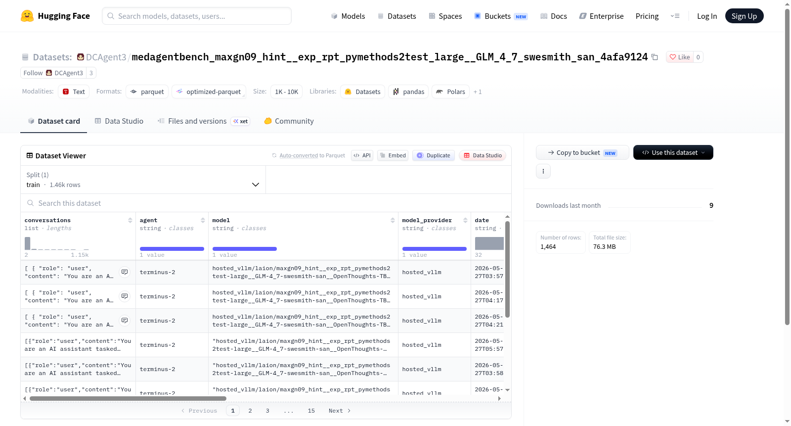Open the Data Studio tab
The image size is (791, 426).
point(119,121)
